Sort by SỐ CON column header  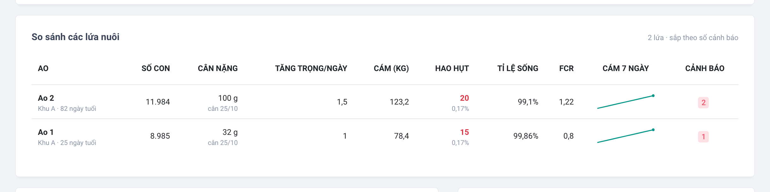coord(156,68)
